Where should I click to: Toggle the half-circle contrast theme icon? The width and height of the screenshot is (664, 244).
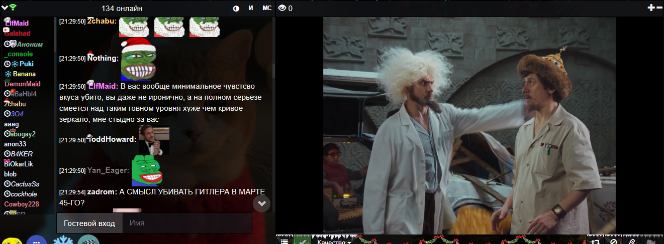click(236, 8)
